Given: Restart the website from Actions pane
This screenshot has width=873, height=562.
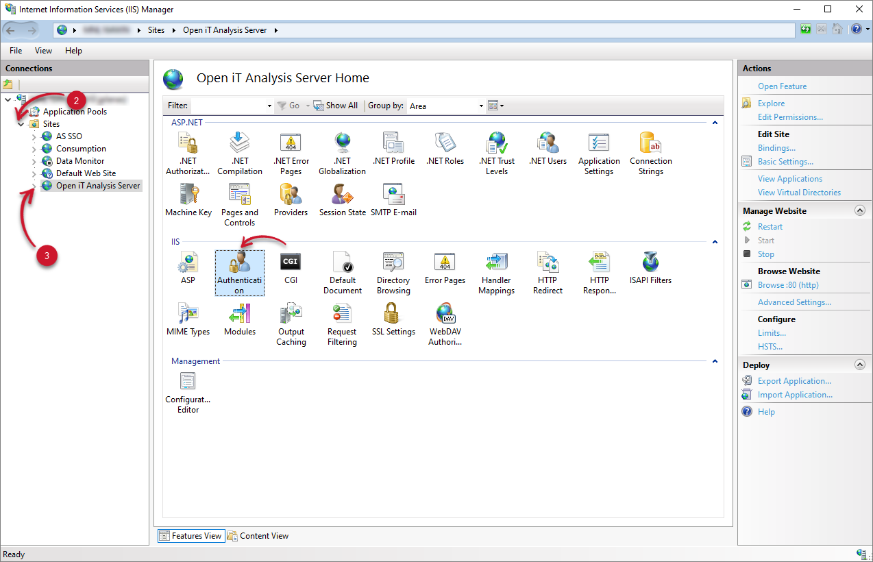Looking at the screenshot, I should pyautogui.click(x=770, y=227).
